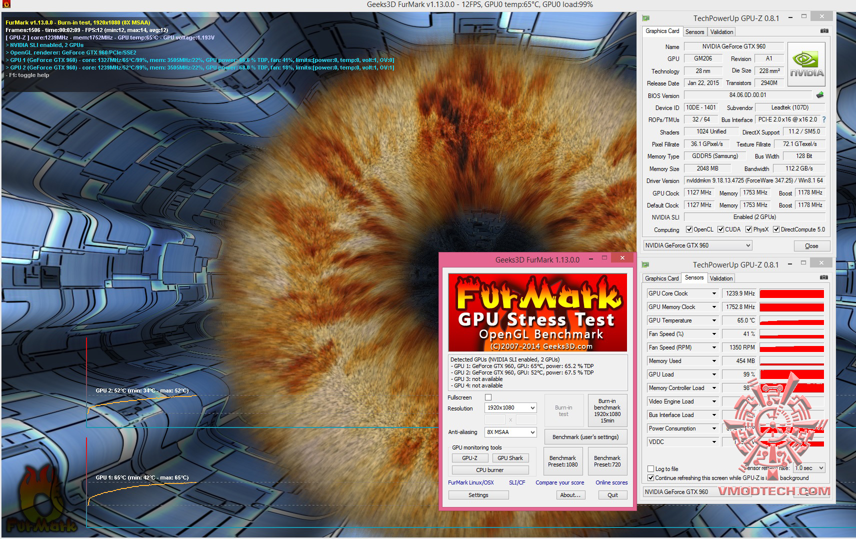856x539 pixels.
Task: Open the GPU selector dropdown in upper GPU-Z window
Action: pos(697,245)
